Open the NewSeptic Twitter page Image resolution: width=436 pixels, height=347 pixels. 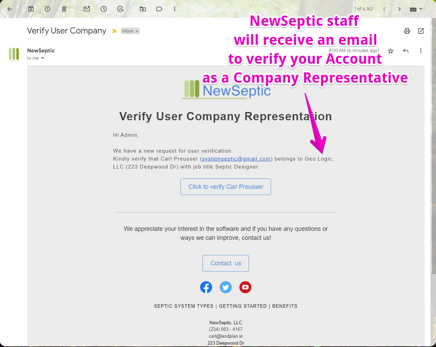pos(226,287)
